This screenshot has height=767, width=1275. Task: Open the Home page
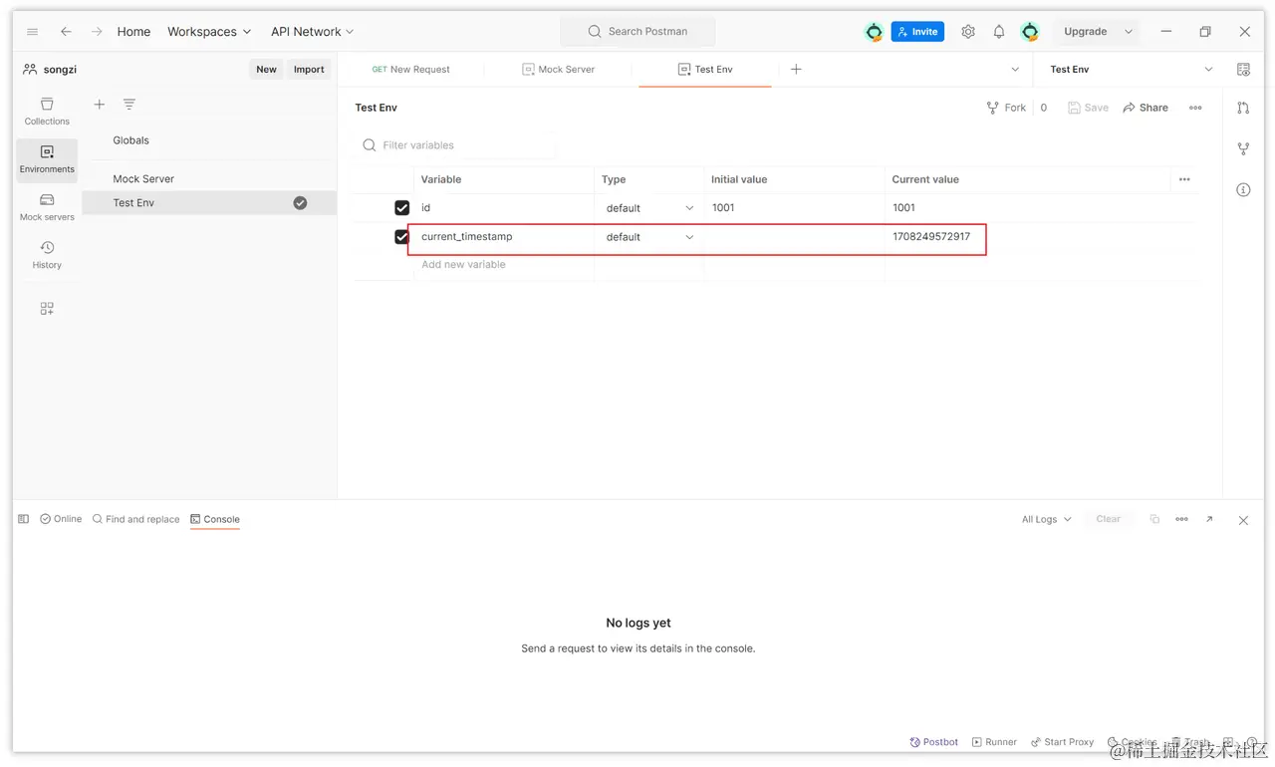pyautogui.click(x=133, y=32)
